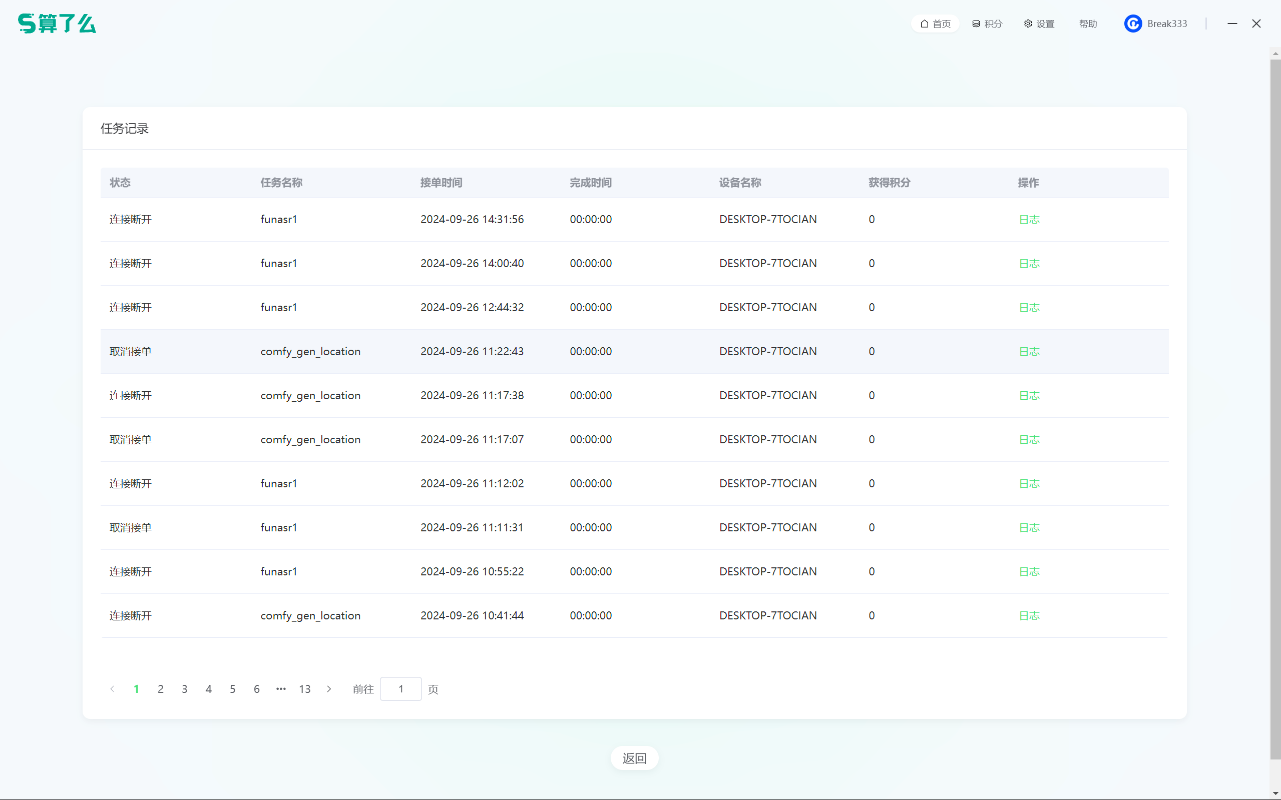Viewport: 1281px width, 800px height.
Task: Click the 获得积分 column header
Action: (889, 183)
